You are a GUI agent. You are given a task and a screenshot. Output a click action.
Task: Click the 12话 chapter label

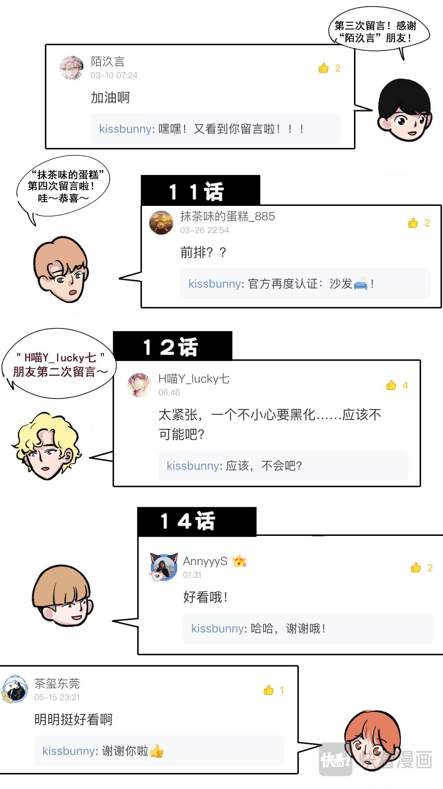[x=172, y=346]
